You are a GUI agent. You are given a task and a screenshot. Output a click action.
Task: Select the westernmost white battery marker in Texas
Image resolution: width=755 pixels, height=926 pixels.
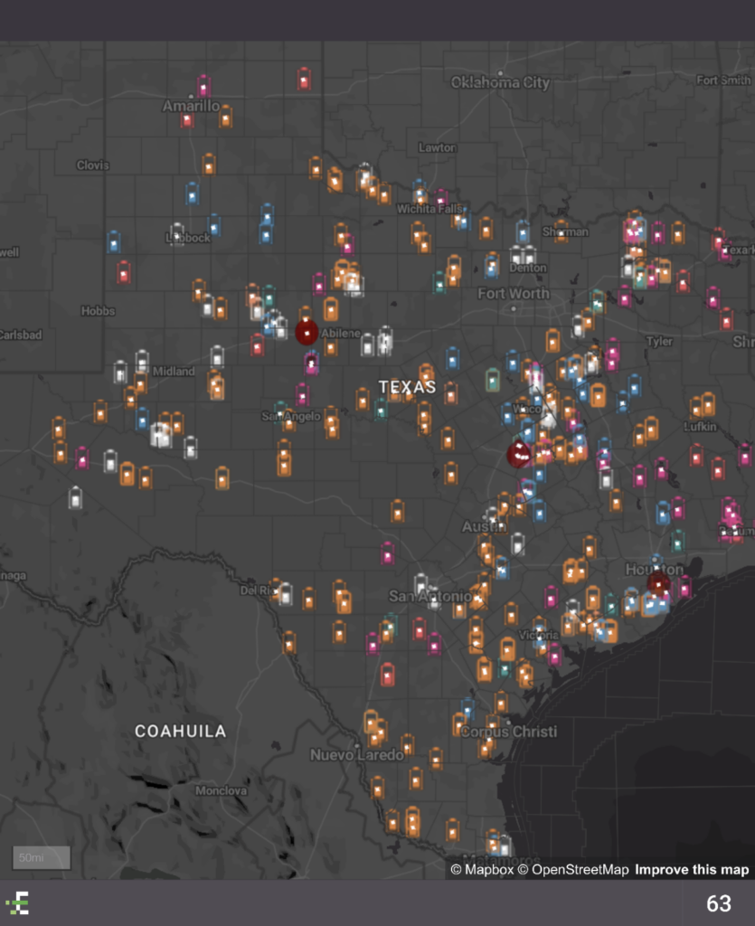point(76,497)
